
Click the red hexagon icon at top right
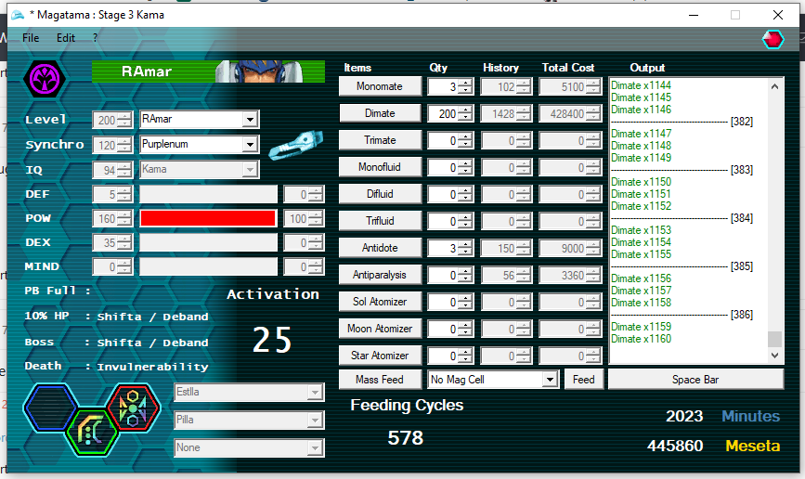pyautogui.click(x=772, y=38)
